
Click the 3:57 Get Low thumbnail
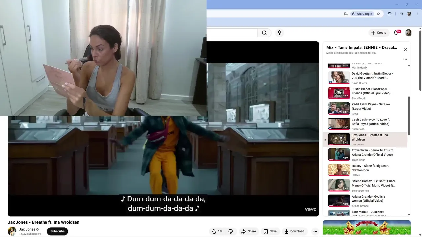click(x=339, y=108)
